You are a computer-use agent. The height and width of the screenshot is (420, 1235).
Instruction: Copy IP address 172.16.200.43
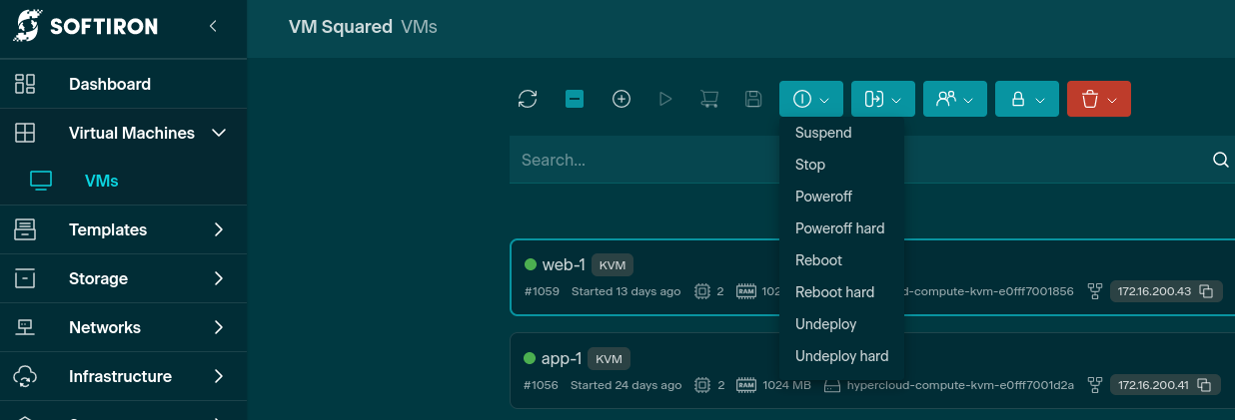[1206, 291]
